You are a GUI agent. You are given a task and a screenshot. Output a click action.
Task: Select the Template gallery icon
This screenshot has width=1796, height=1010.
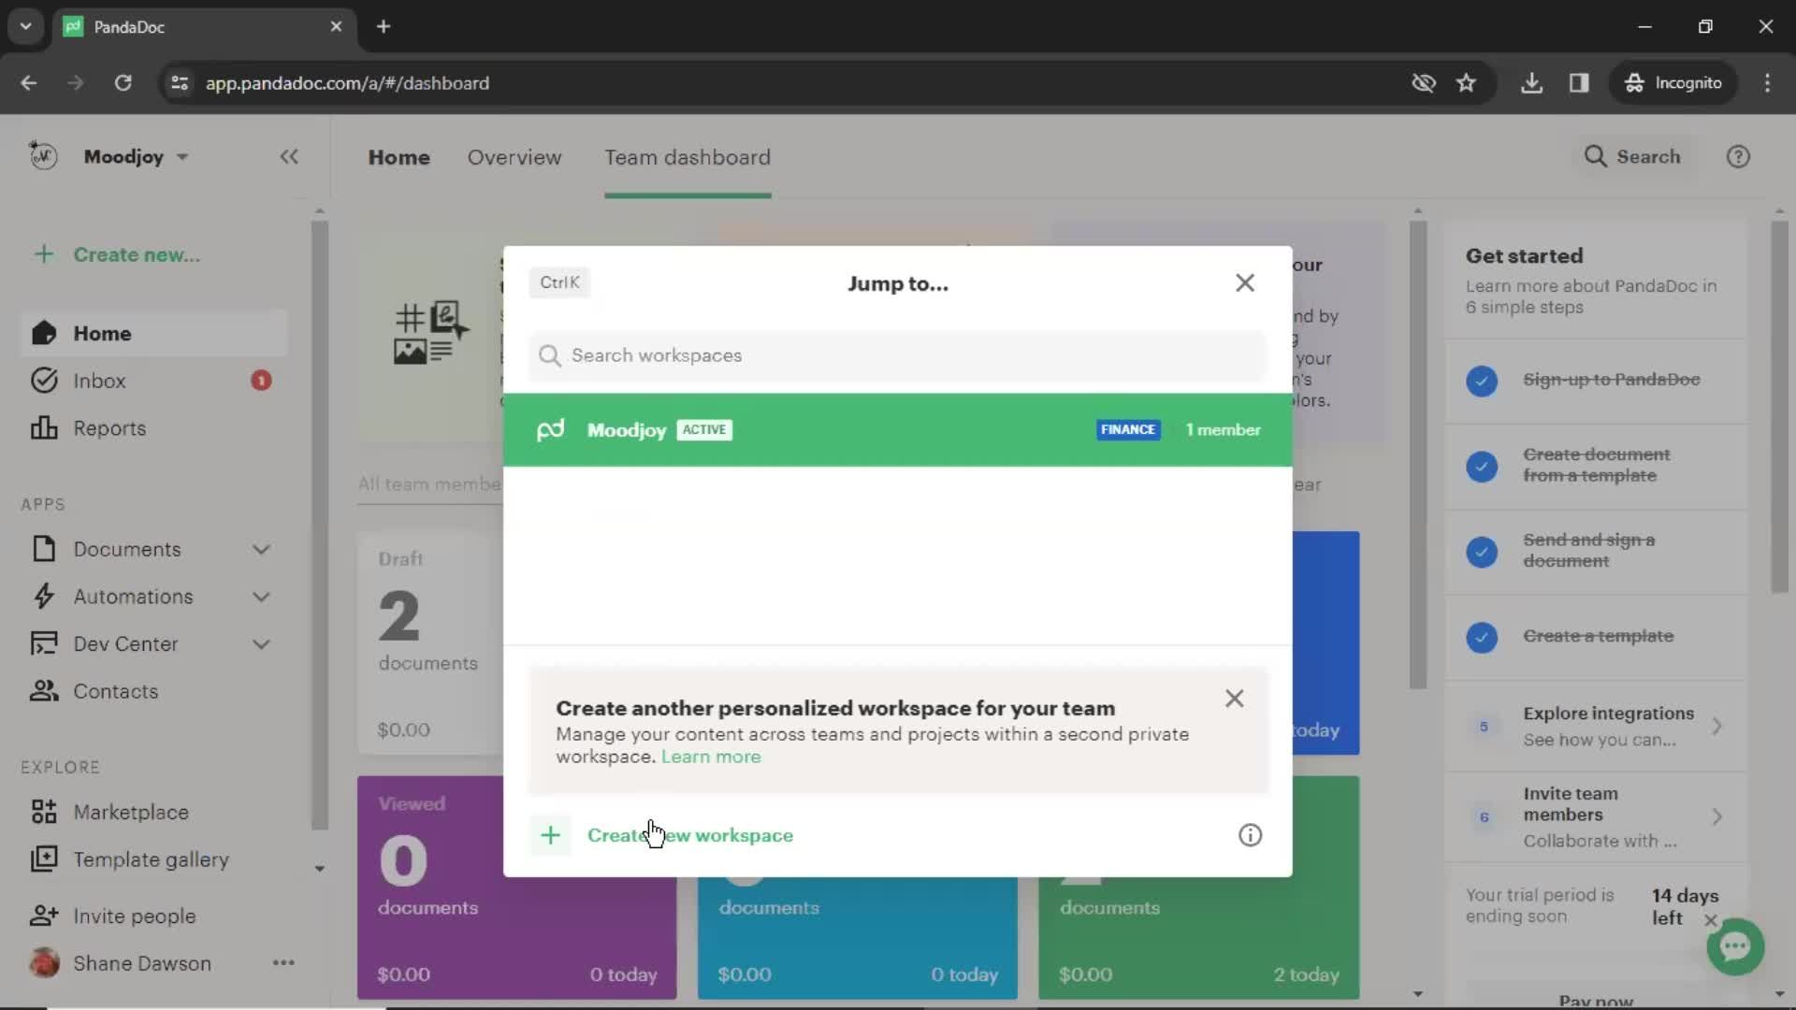44,859
